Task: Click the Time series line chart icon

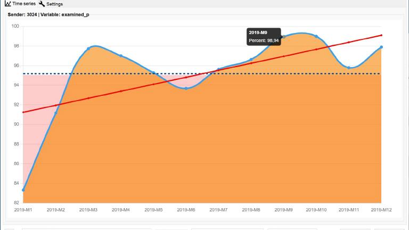Action: [x=8, y=4]
